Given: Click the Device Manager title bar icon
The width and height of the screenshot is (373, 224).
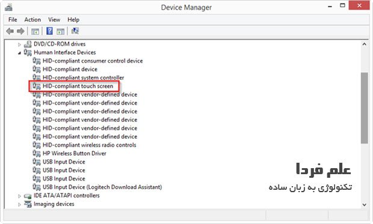Looking at the screenshot, I should [8, 7].
